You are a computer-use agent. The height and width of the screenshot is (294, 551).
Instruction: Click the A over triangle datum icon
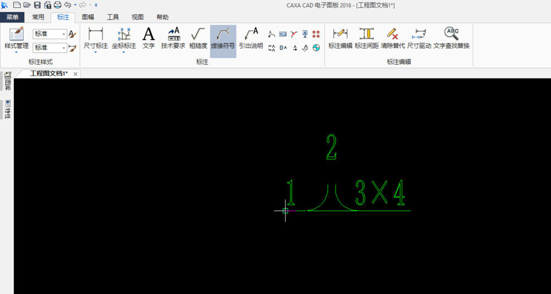click(x=305, y=48)
